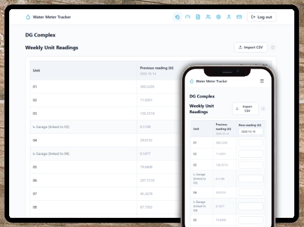Select unit 02 row label in tablet table

(x=35, y=100)
